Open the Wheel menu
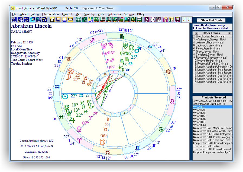The width and height of the screenshot is (243, 172). (x=23, y=14)
